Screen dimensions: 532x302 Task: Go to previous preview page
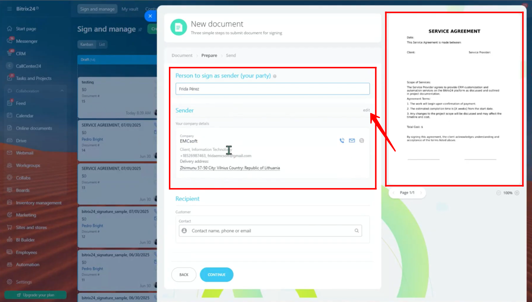(x=393, y=193)
